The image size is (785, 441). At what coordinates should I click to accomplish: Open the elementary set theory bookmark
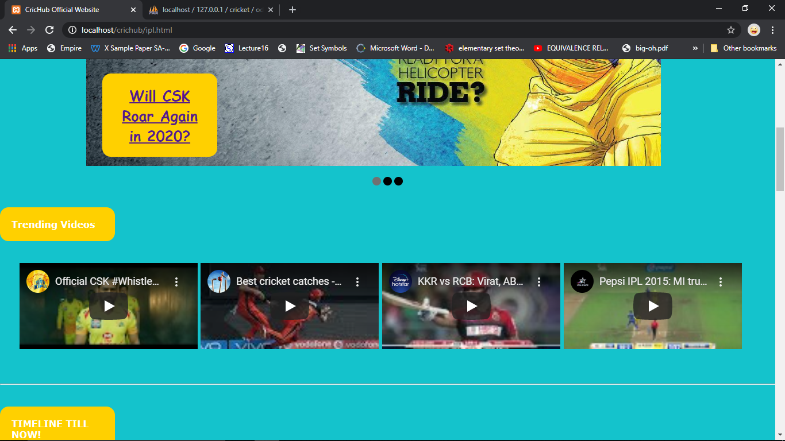click(485, 48)
